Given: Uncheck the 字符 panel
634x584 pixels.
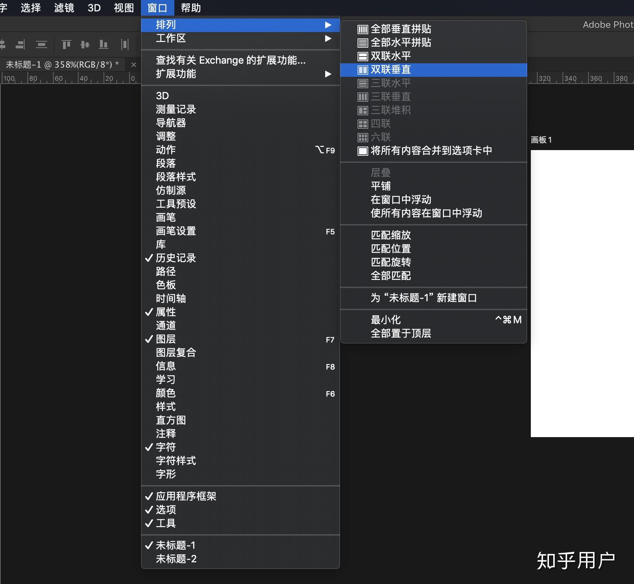Looking at the screenshot, I should click(241, 447).
